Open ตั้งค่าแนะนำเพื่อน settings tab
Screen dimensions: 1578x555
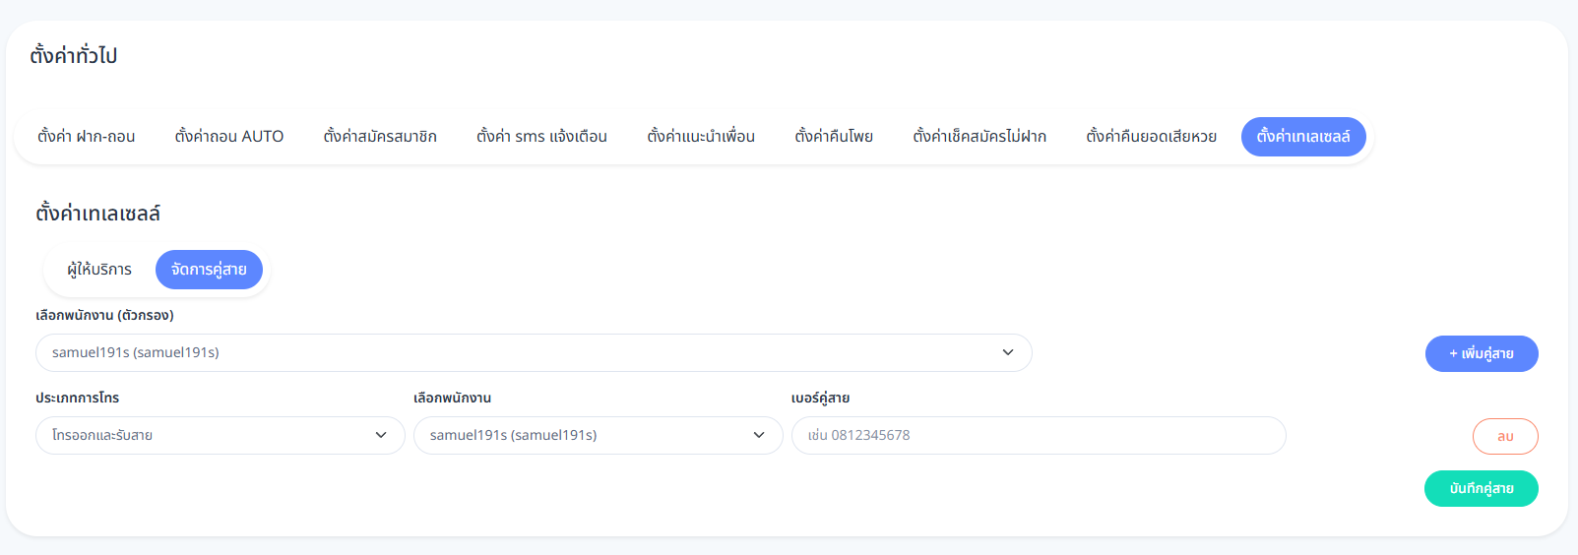(x=701, y=137)
